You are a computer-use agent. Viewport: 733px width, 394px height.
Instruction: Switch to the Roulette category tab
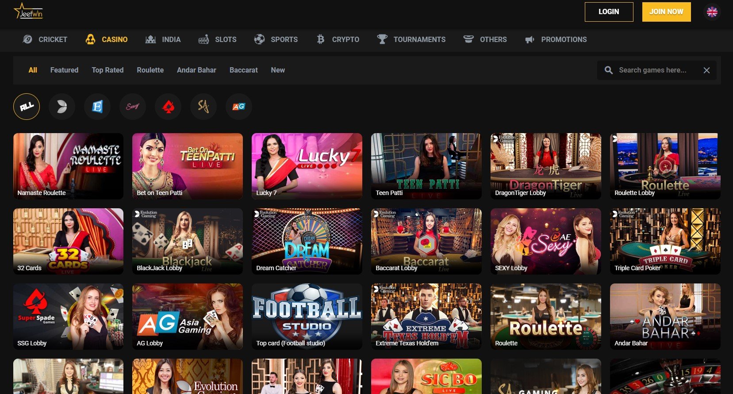(150, 70)
